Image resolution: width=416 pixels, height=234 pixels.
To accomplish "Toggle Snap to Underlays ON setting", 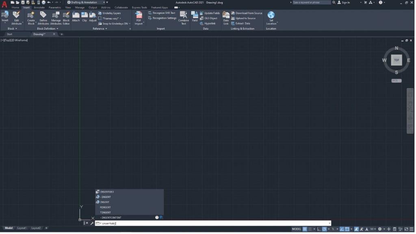I will (114, 23).
